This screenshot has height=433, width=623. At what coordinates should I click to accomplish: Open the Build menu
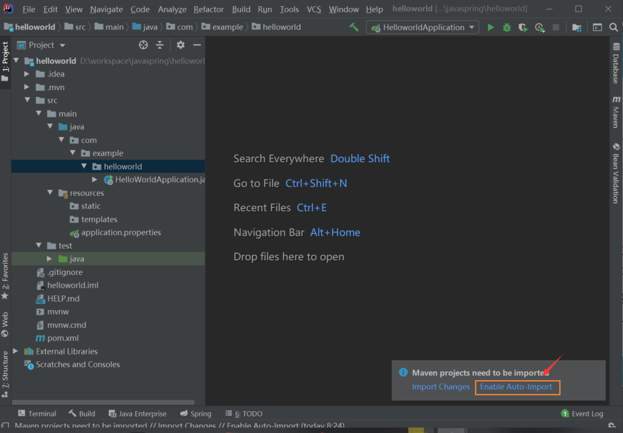241,9
